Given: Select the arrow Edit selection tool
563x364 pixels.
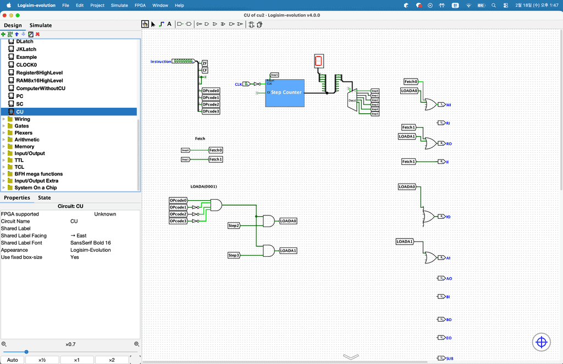Looking at the screenshot, I should (153, 24).
